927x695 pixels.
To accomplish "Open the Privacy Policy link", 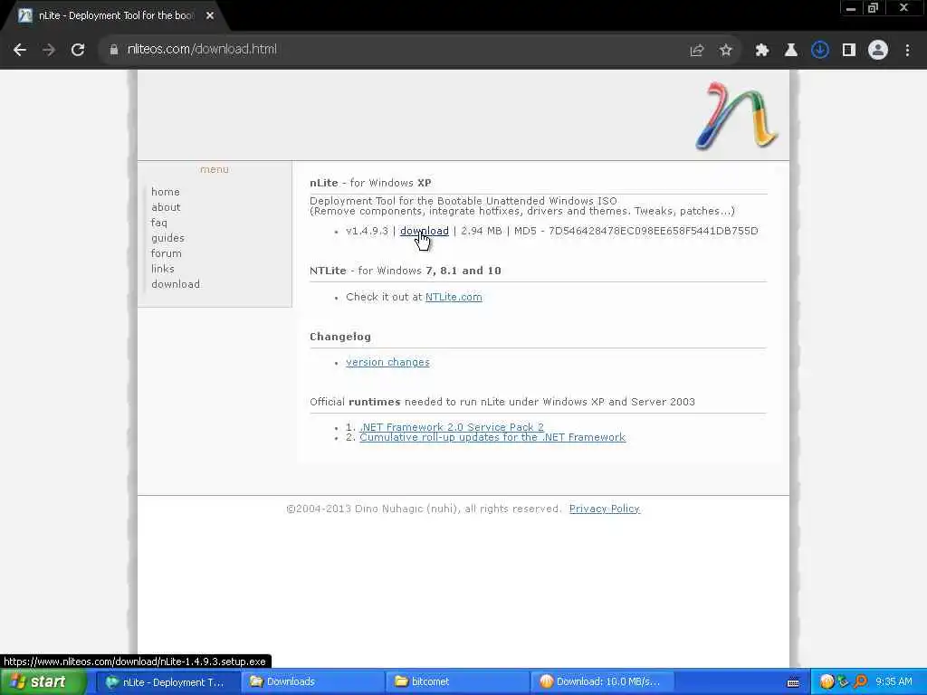I will coord(604,509).
